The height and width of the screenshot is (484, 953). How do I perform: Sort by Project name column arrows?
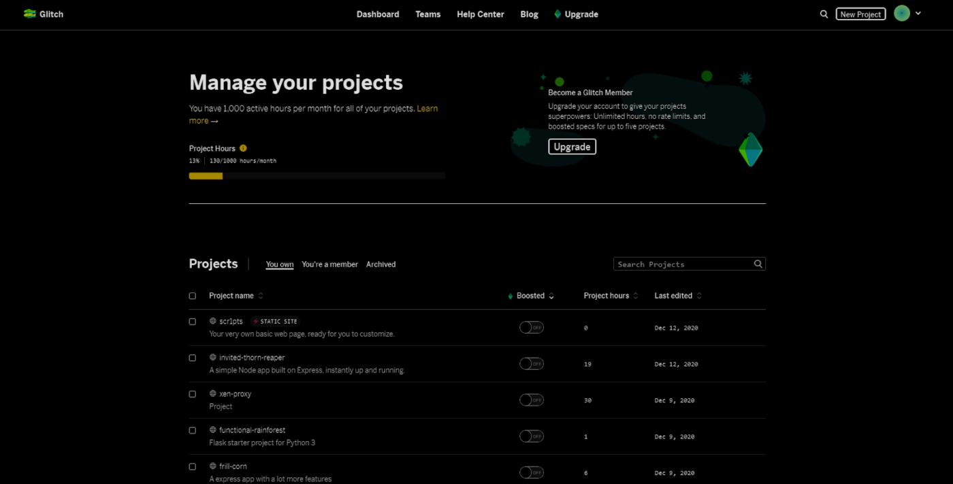click(261, 296)
